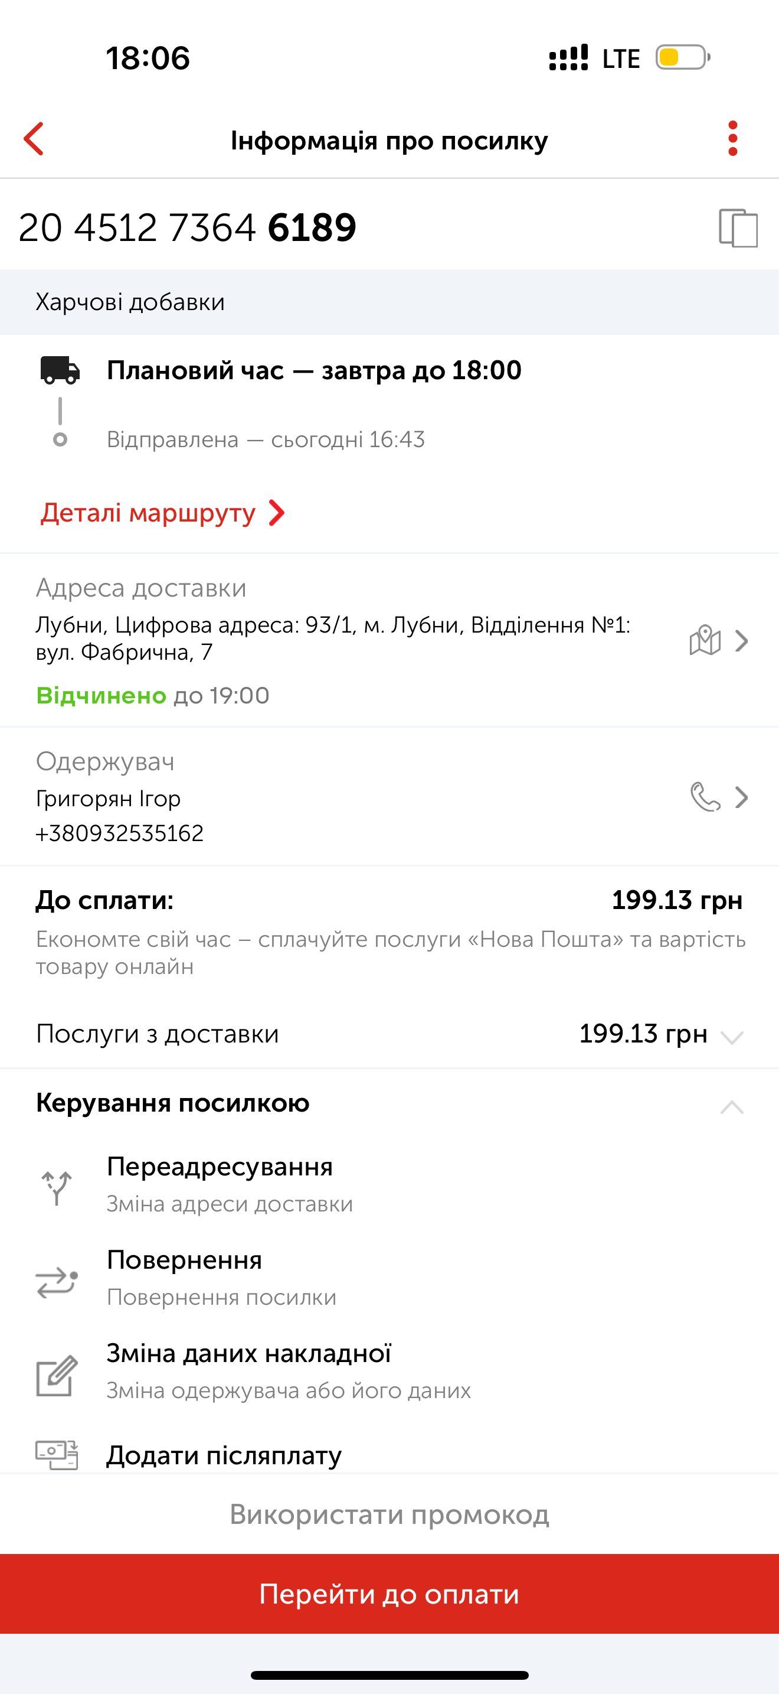Image resolution: width=779 pixels, height=1694 pixels.
Task: Collapse the Керування посилкою section
Action: pyautogui.click(x=731, y=1107)
